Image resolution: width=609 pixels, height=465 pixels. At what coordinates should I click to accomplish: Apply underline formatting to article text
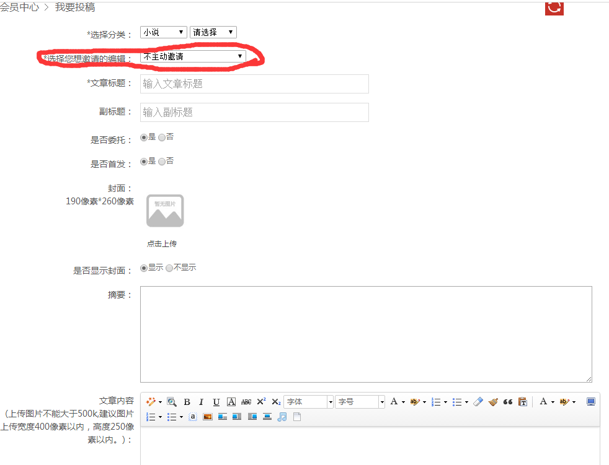pyautogui.click(x=216, y=401)
